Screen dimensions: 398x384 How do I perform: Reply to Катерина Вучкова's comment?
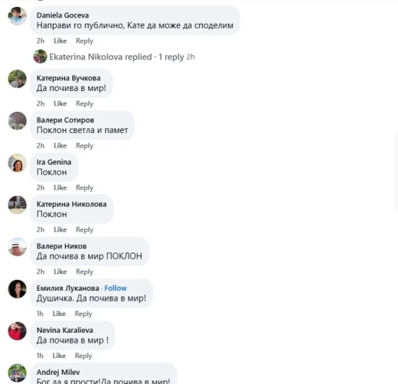[x=84, y=104]
